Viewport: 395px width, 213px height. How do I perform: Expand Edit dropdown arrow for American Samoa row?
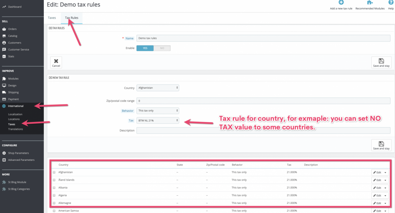coord(385,211)
